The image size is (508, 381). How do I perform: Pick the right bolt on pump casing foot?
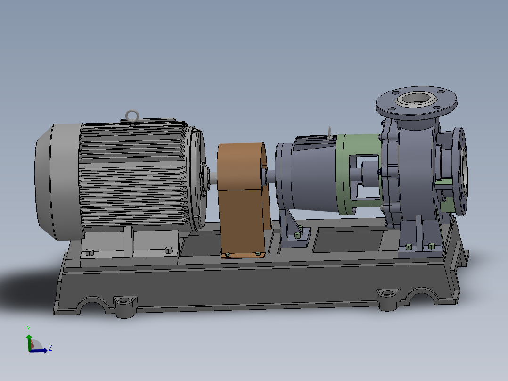(x=432, y=246)
